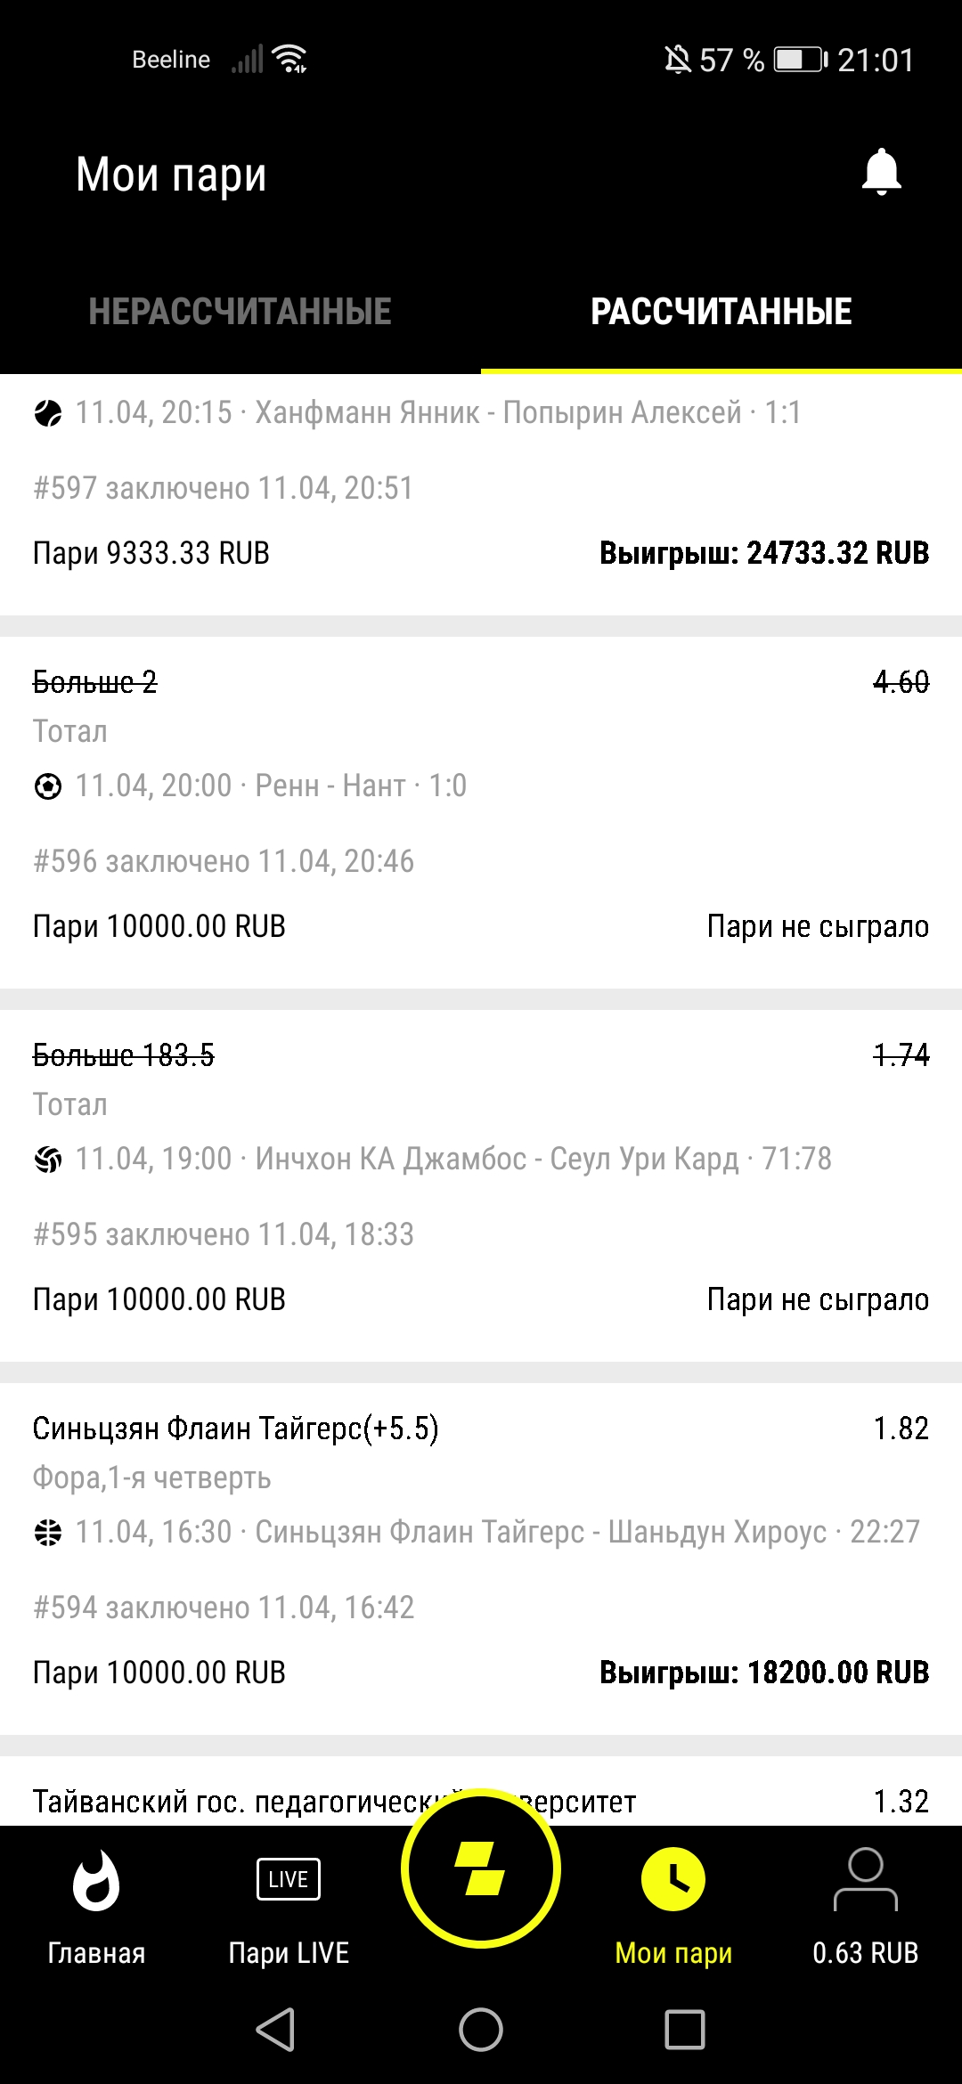Open bet #597 with winnings 24733.32 RUB

click(481, 494)
